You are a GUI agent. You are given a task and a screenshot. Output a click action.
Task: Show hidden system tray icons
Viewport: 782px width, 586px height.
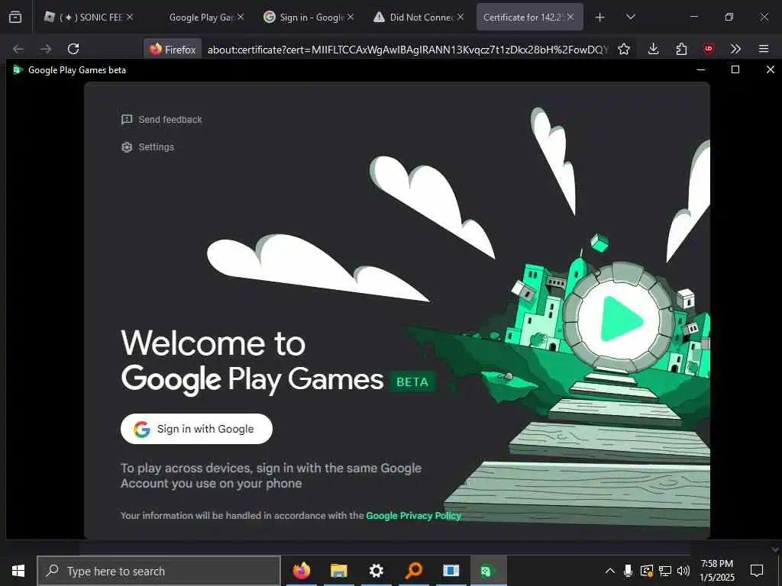(610, 571)
